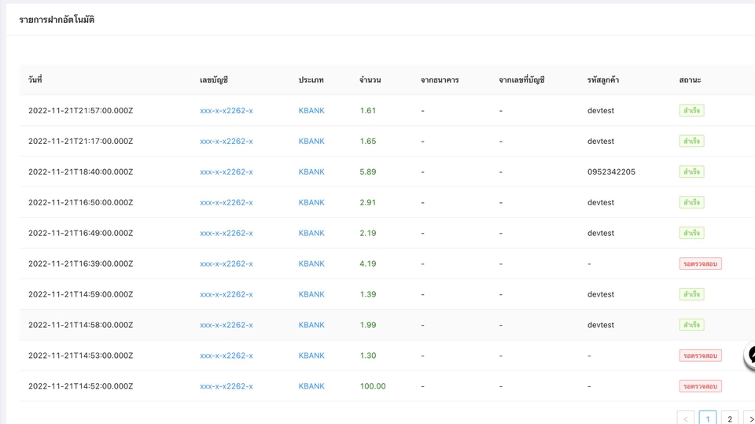Open account link in the 14:53:00 row
Viewport: 755px width, 424px height.
click(x=226, y=356)
